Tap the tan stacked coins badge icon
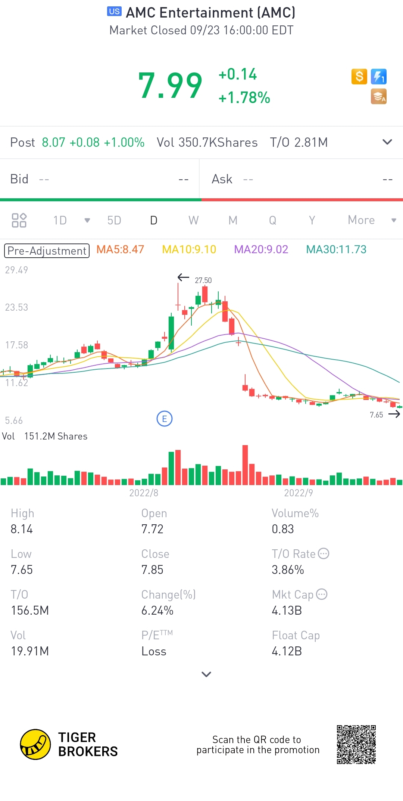This screenshot has width=403, height=801. 379,96
